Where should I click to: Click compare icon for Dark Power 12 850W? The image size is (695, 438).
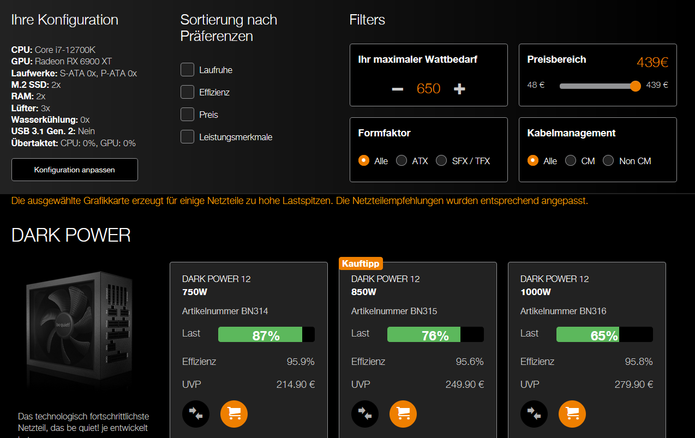pos(365,414)
